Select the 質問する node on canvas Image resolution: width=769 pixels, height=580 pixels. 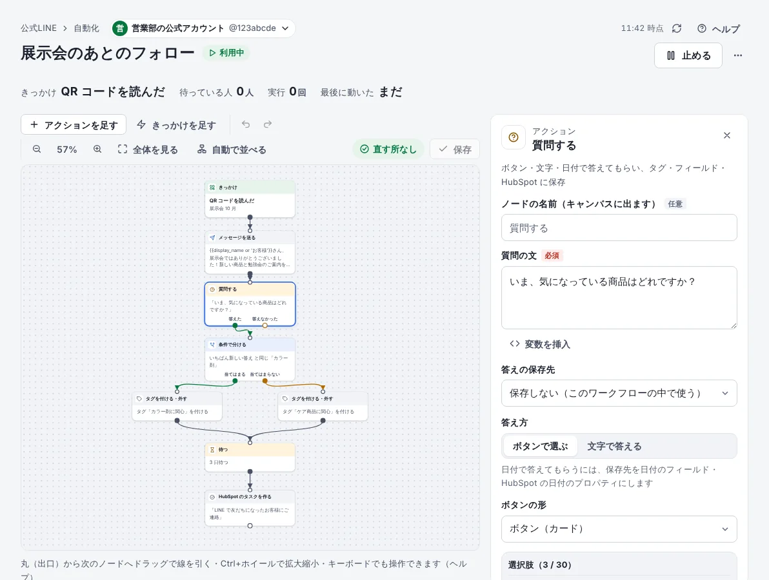(250, 304)
